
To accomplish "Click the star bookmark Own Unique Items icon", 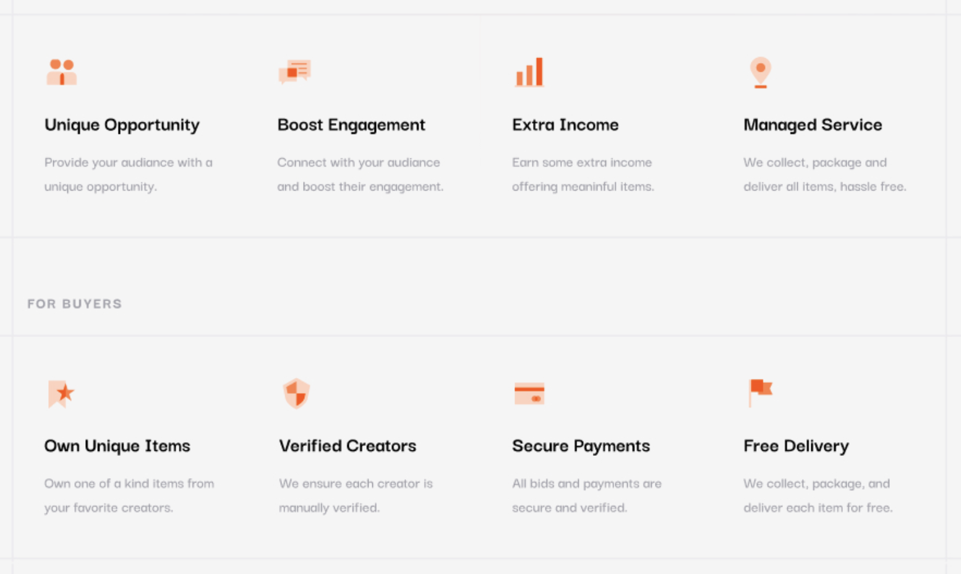I will pyautogui.click(x=61, y=393).
